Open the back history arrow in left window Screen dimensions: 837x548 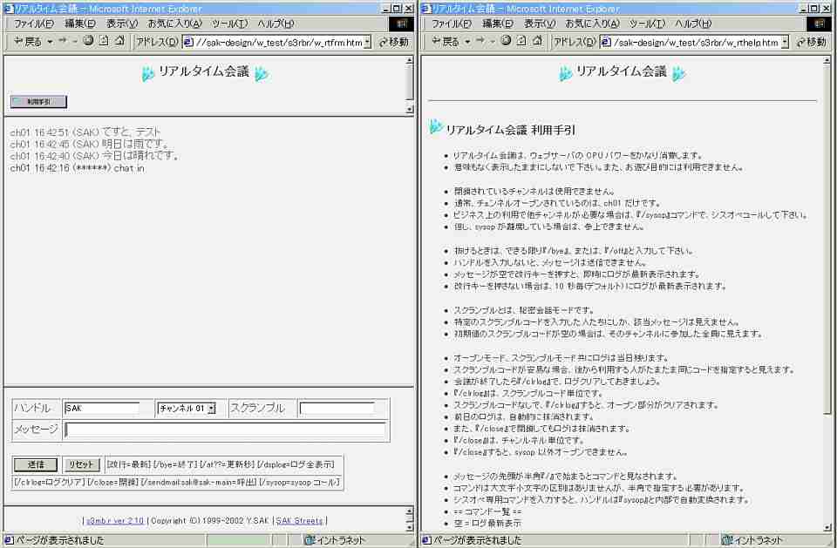click(50, 42)
